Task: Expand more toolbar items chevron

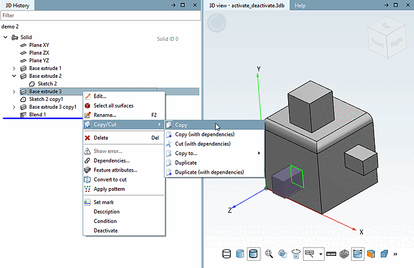Action: pos(395,254)
